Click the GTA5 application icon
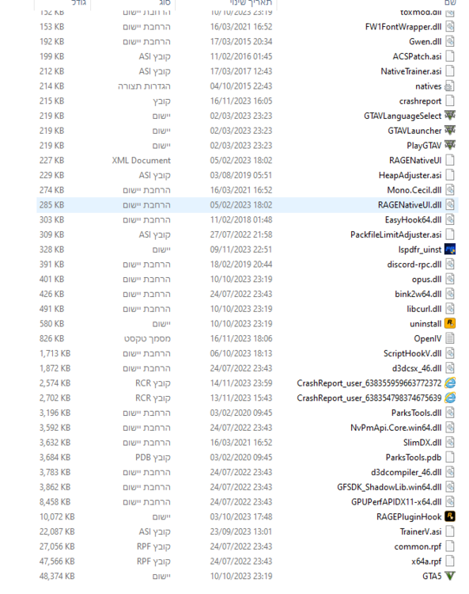The height and width of the screenshot is (594, 469). click(x=450, y=577)
